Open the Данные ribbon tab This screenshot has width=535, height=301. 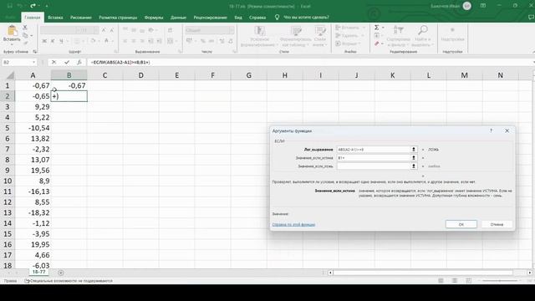pos(178,18)
